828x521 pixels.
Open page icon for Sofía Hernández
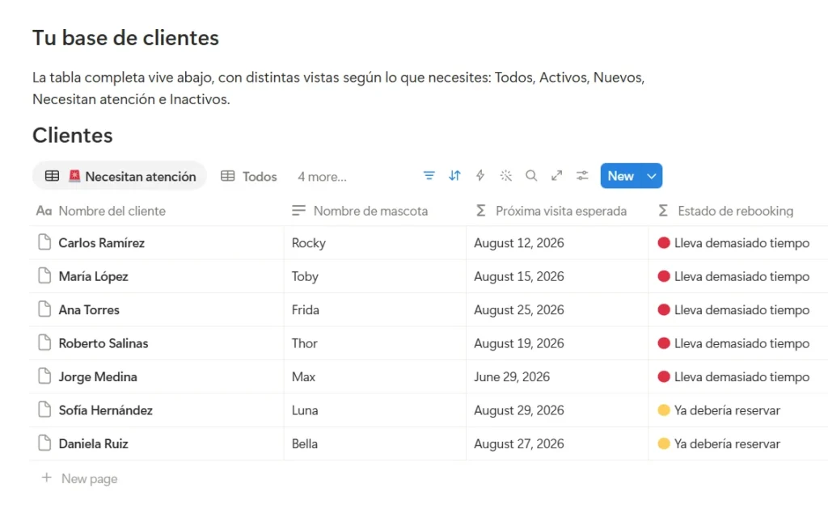(x=45, y=410)
